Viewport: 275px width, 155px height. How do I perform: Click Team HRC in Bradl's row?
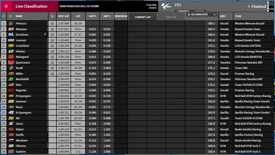point(241,68)
